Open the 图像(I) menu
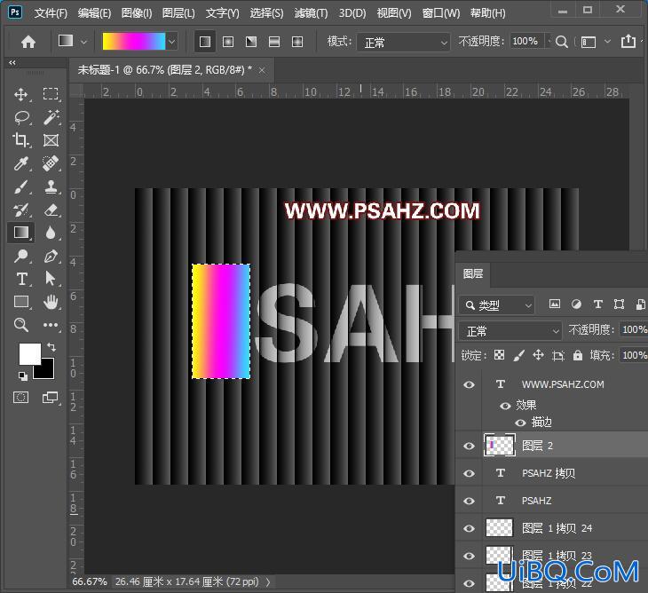The image size is (648, 593). tap(137, 13)
